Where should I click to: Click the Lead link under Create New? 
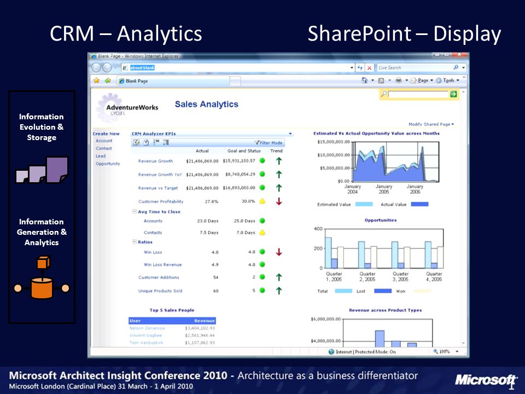click(101, 156)
